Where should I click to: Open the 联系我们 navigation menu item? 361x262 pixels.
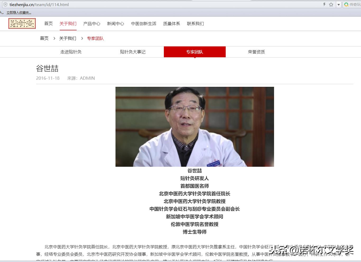pos(195,23)
